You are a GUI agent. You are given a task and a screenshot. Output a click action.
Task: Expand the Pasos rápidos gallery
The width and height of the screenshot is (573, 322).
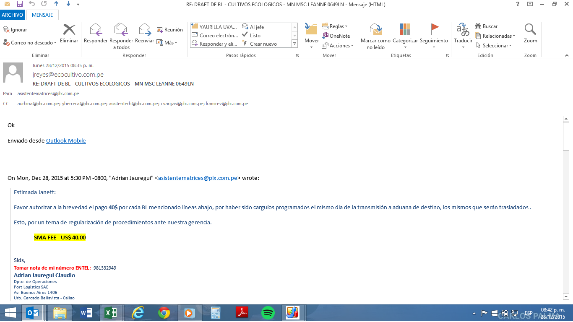click(x=294, y=44)
